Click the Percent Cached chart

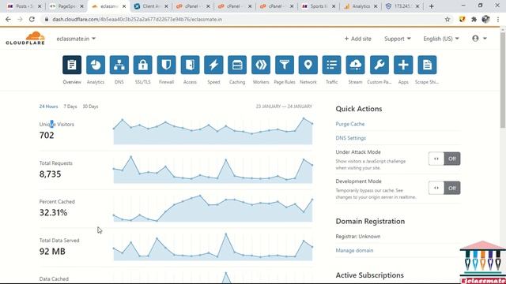point(213,208)
